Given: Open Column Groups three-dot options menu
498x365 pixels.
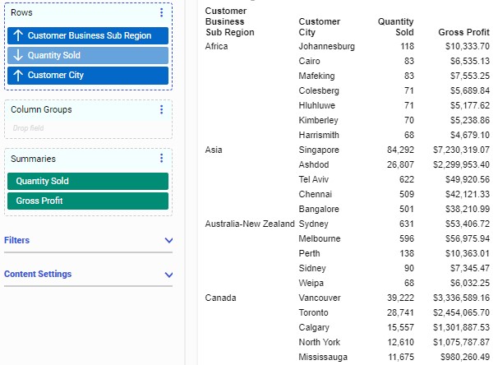Looking at the screenshot, I should tap(161, 109).
